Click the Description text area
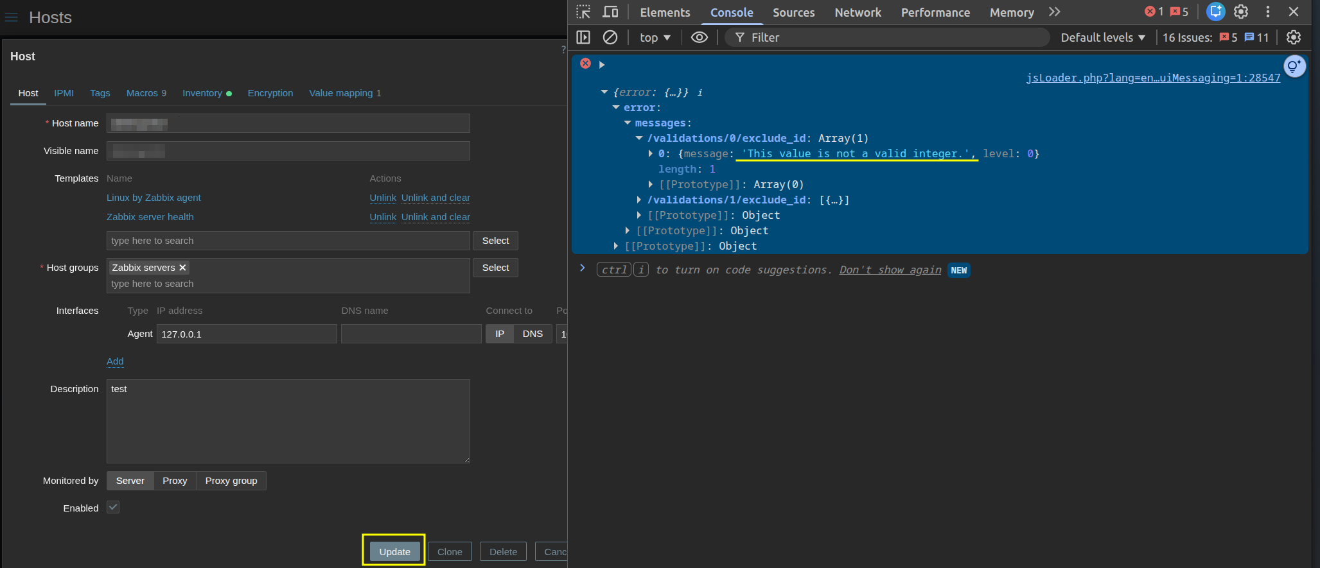The width and height of the screenshot is (1320, 568). tap(288, 421)
